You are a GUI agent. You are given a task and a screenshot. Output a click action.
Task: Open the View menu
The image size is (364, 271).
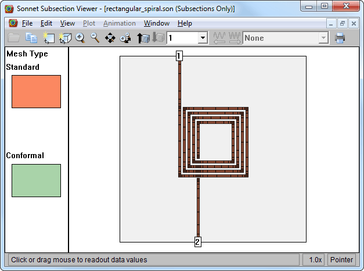(x=67, y=23)
